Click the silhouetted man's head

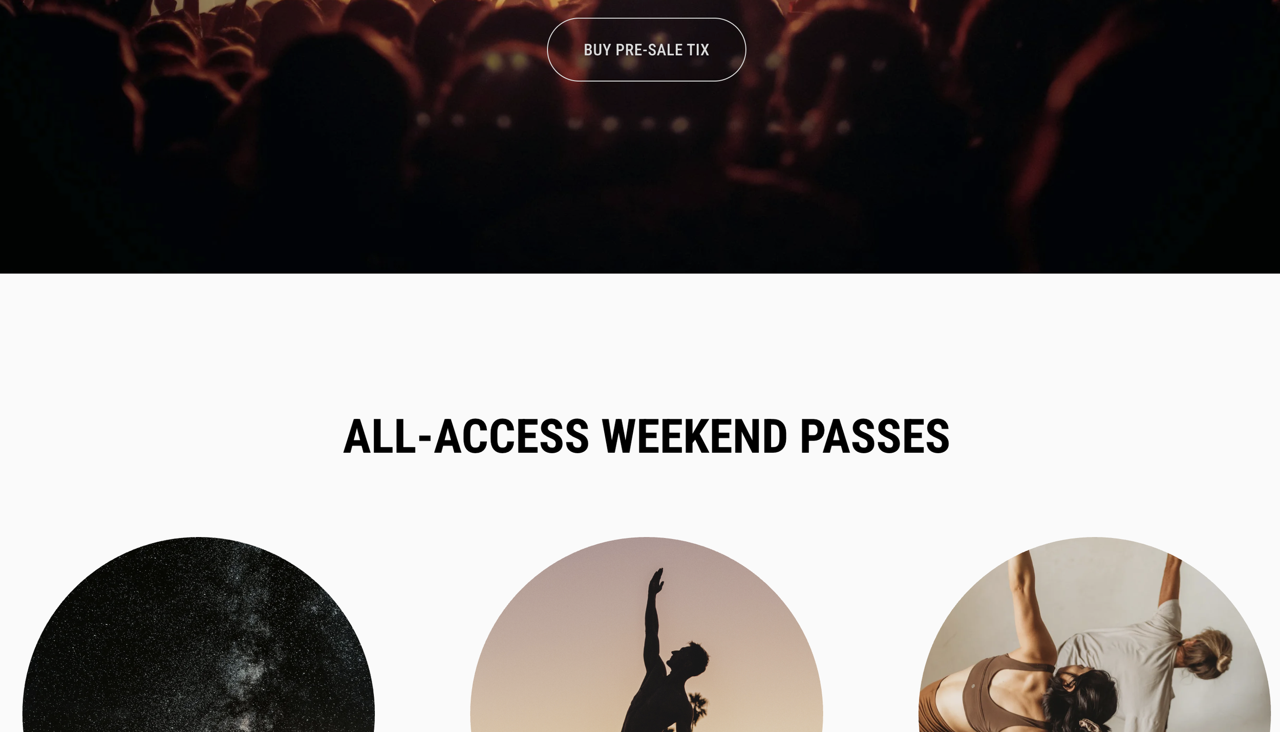tap(689, 658)
